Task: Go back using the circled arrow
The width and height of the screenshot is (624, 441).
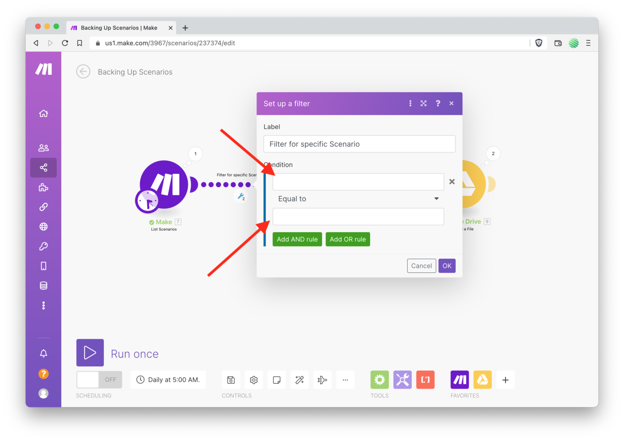Action: point(83,72)
